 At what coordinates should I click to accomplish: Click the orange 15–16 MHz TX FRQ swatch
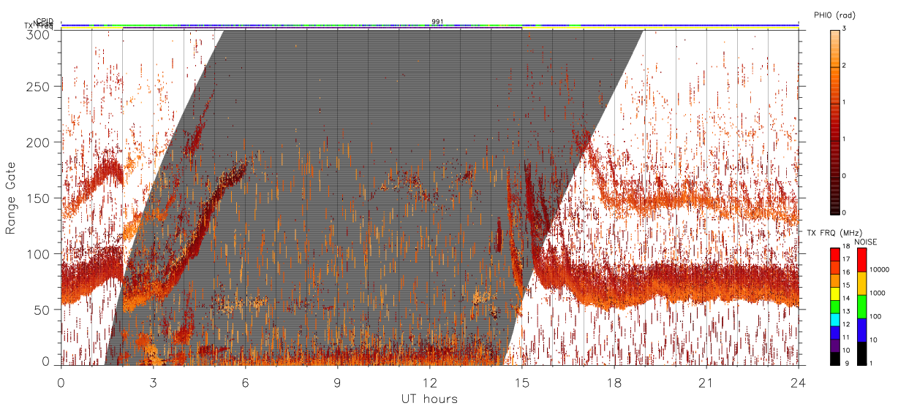834,280
